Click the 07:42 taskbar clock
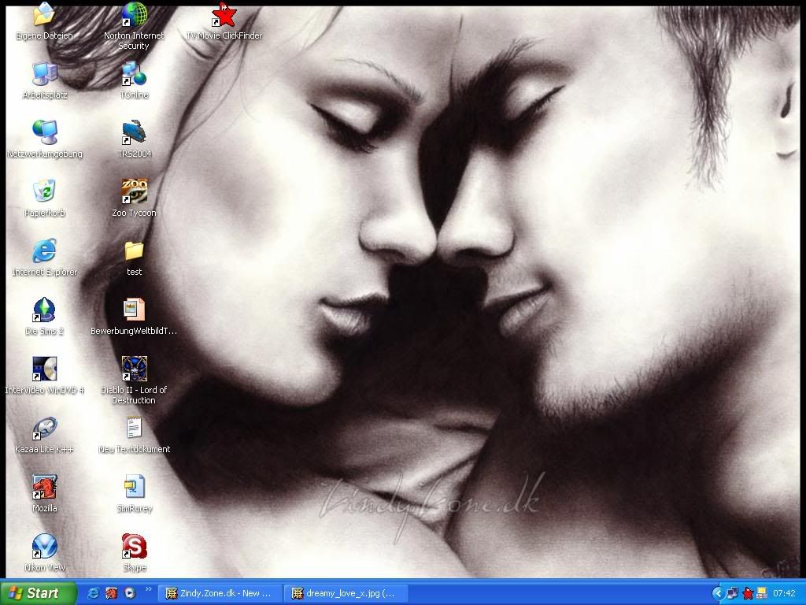The image size is (806, 605). click(x=784, y=594)
